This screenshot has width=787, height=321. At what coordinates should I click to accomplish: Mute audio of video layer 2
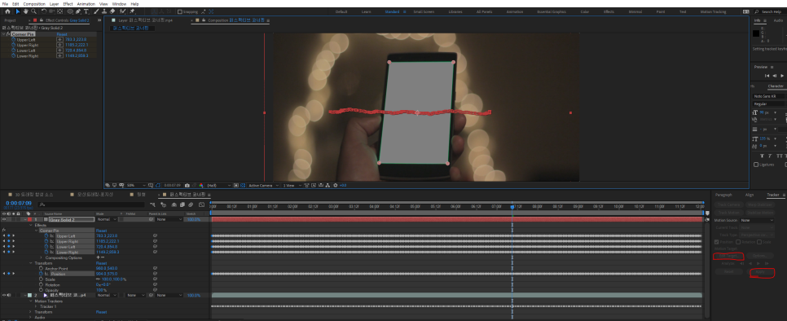[x=8, y=295]
